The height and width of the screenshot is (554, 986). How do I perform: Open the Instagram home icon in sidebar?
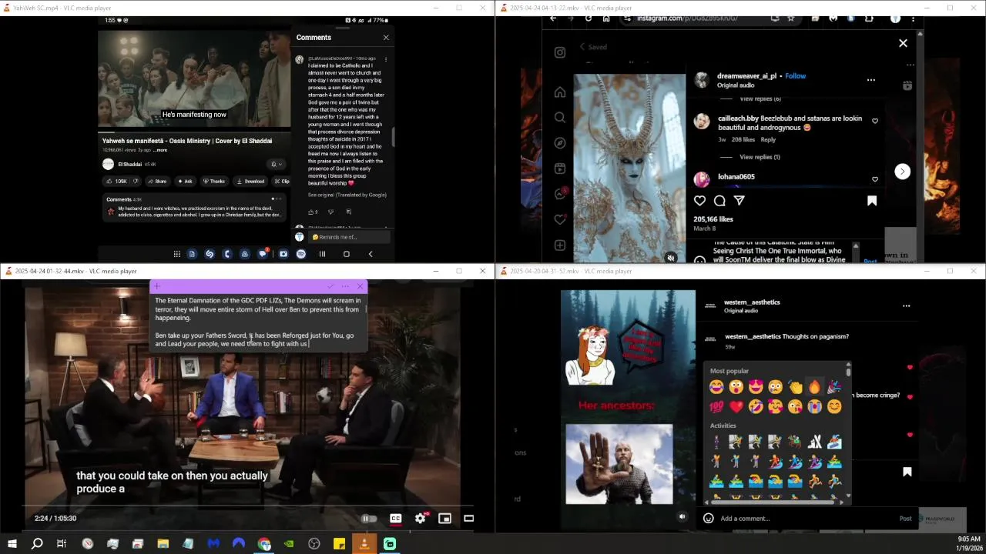coord(560,92)
